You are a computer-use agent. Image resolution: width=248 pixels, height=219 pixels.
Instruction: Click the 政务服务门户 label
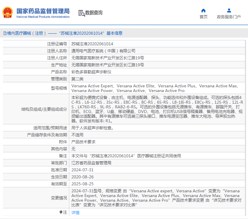[229, 17]
